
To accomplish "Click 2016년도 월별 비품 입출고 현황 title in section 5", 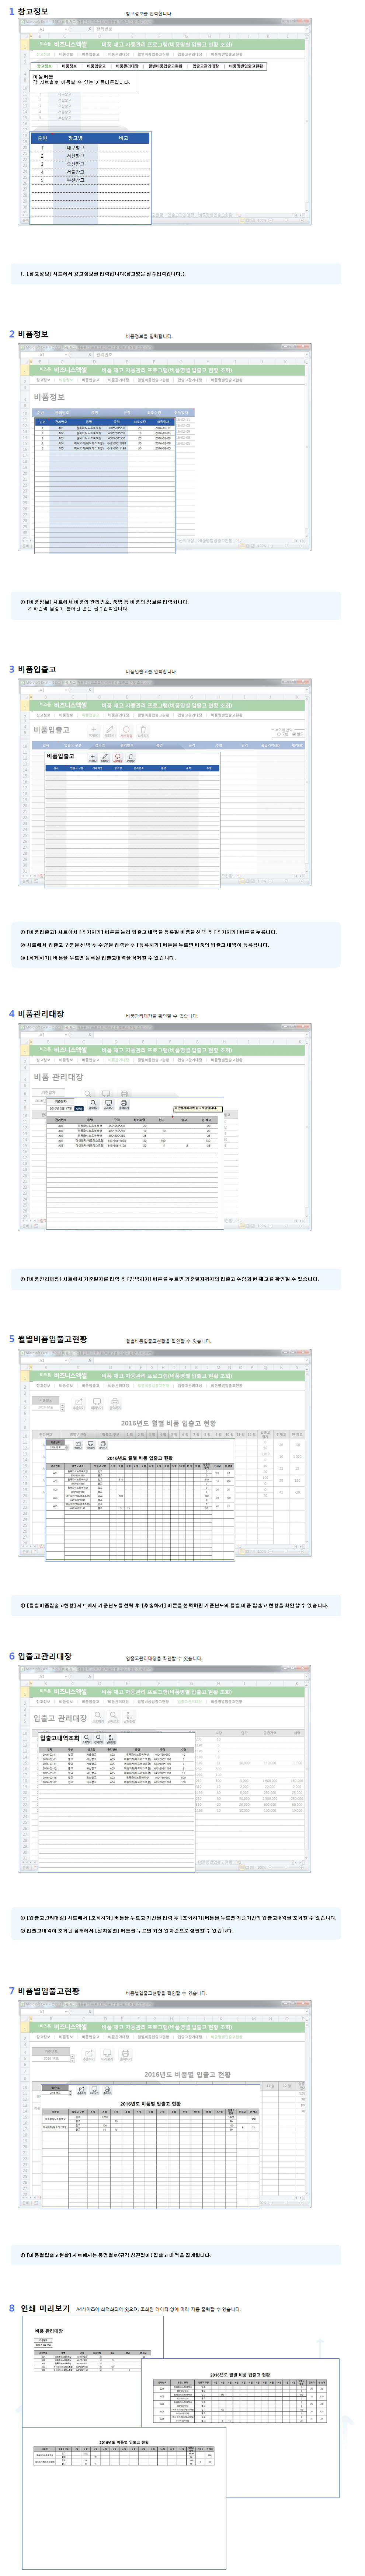I will tap(168, 1423).
